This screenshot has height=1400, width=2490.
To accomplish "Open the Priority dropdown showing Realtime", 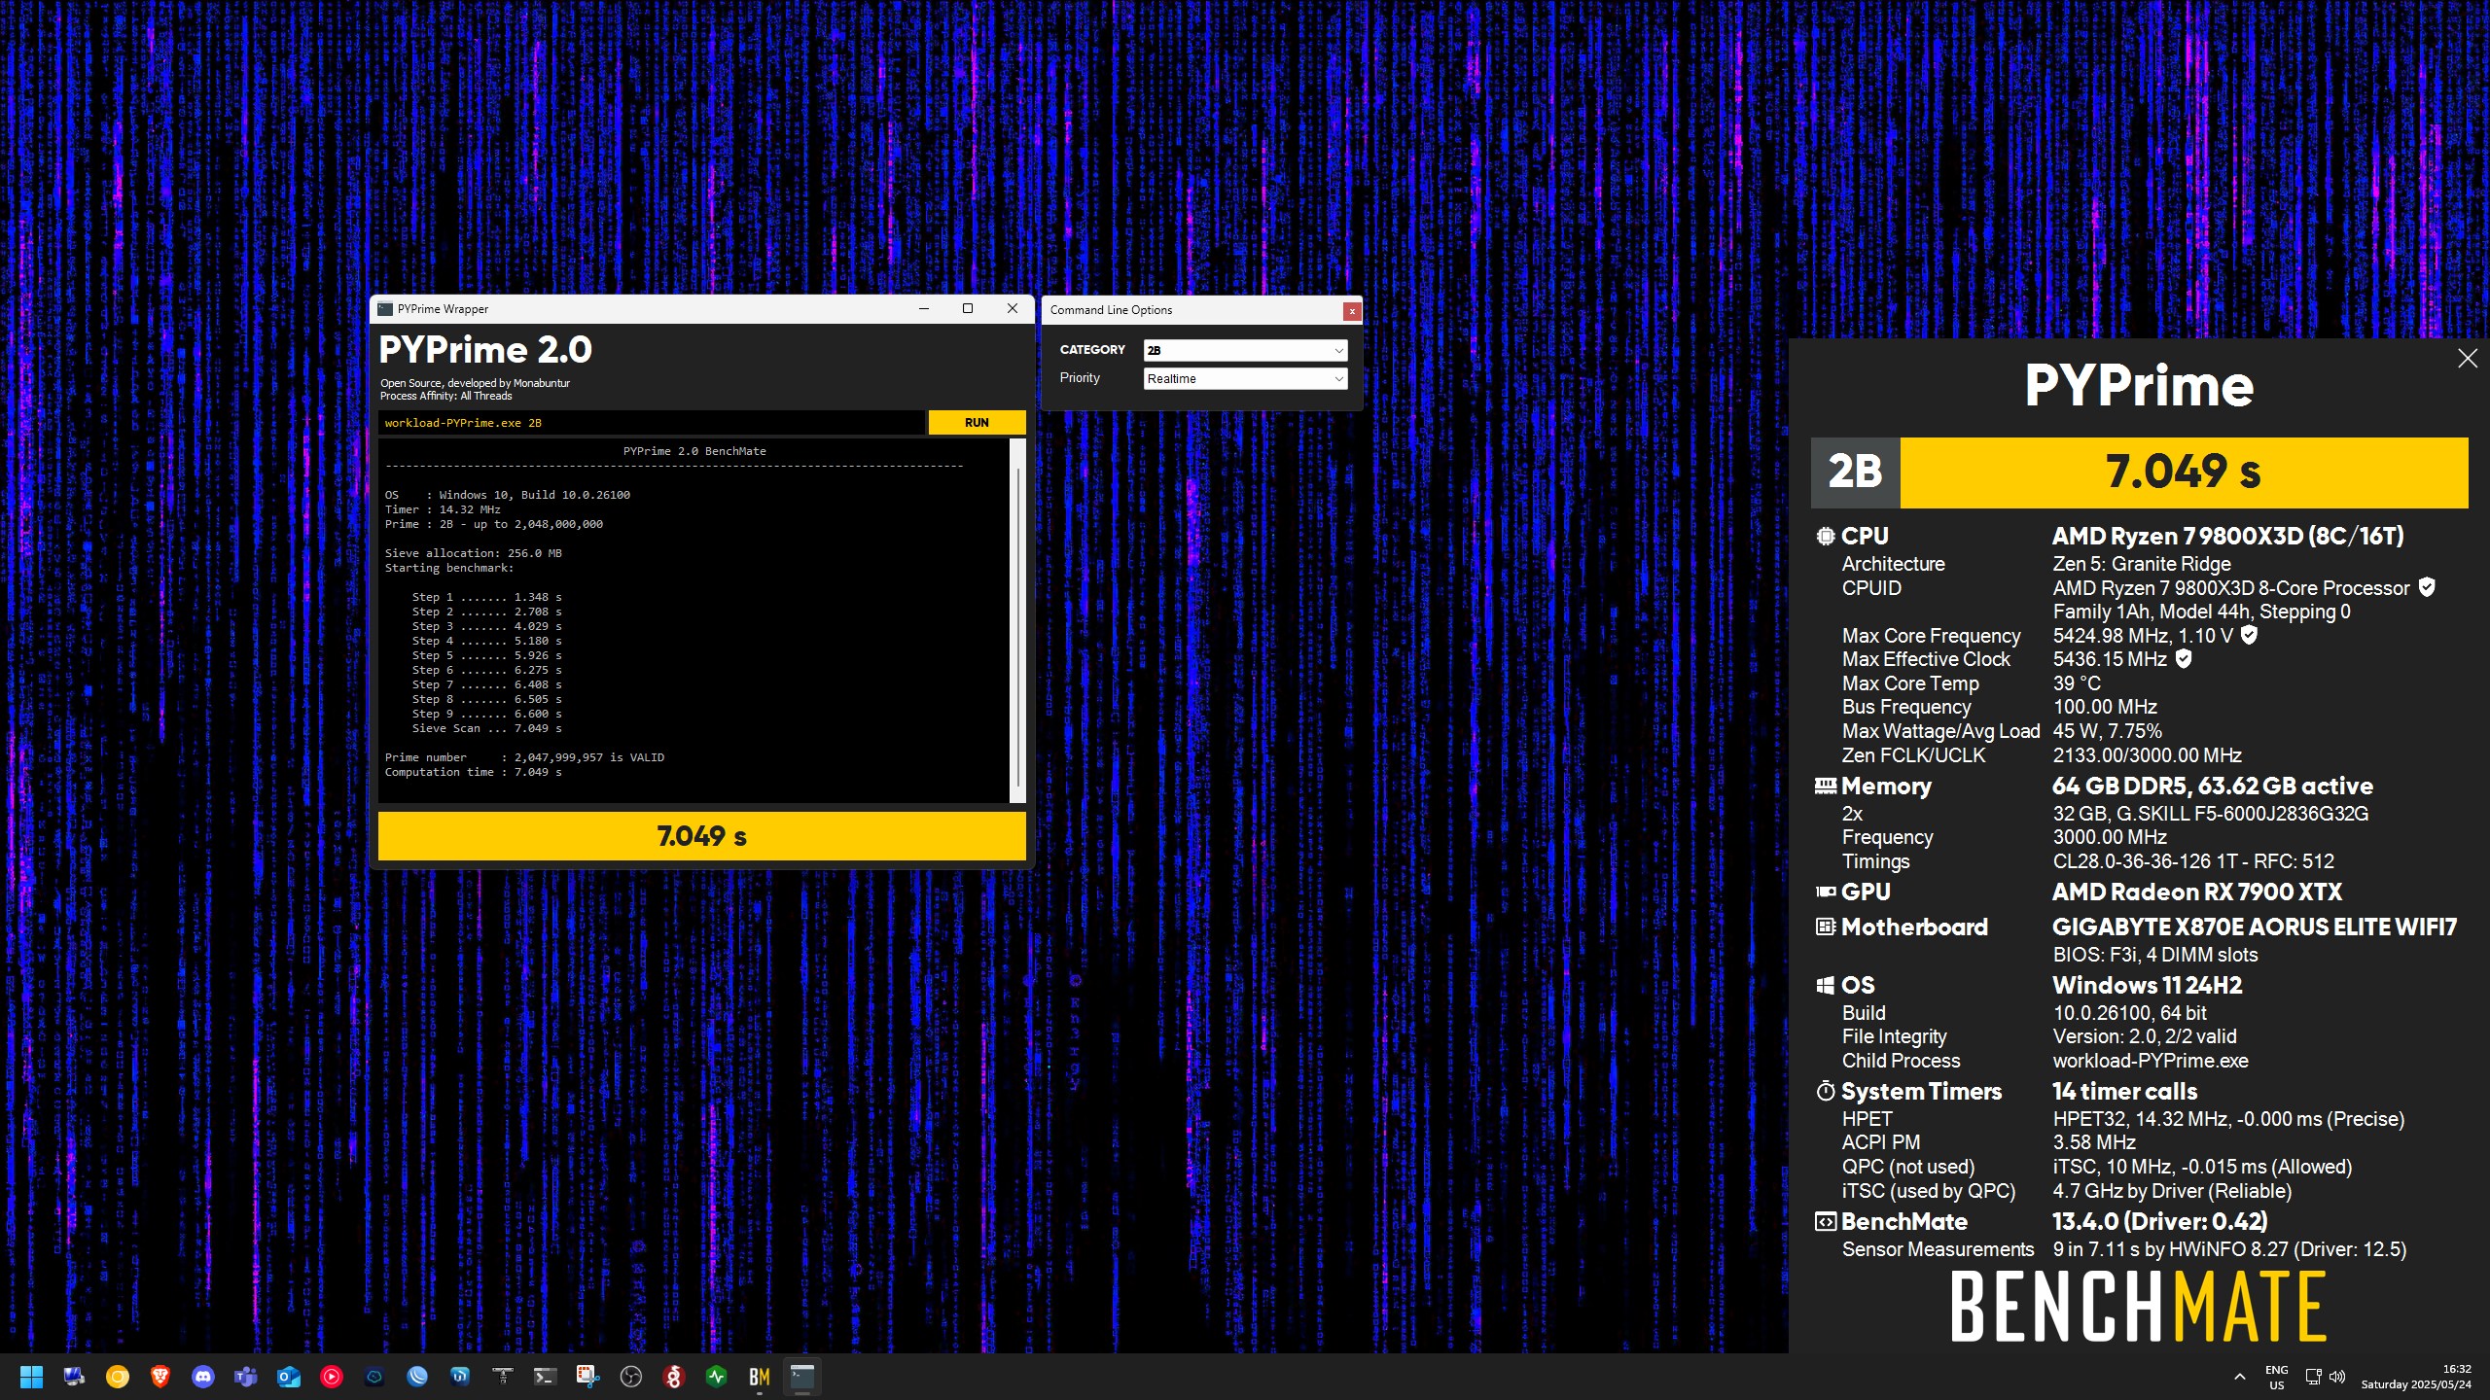I will point(1245,378).
